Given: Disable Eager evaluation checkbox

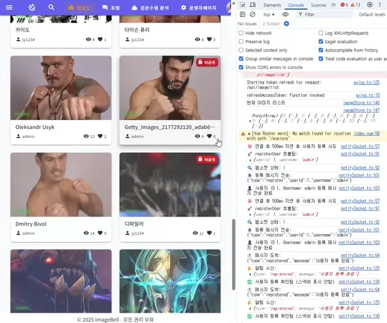Looking at the screenshot, I should point(321,41).
